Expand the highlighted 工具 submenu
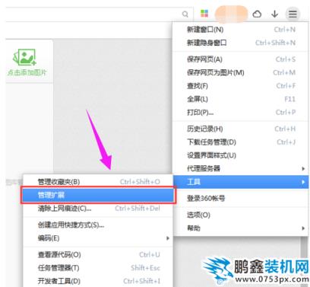310x287 pixels. click(241, 182)
